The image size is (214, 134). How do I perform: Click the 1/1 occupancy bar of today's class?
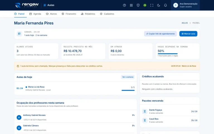(x=128, y=90)
